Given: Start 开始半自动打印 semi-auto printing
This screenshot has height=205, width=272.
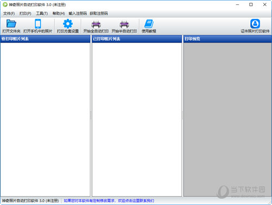Looking at the screenshot, I should [x=124, y=26].
